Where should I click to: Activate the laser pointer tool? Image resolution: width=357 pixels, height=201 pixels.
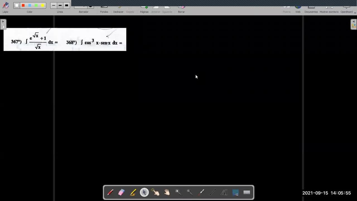click(x=201, y=192)
